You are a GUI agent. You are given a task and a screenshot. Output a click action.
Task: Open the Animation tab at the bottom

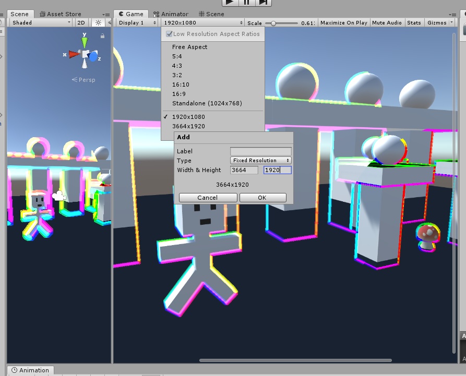point(30,370)
